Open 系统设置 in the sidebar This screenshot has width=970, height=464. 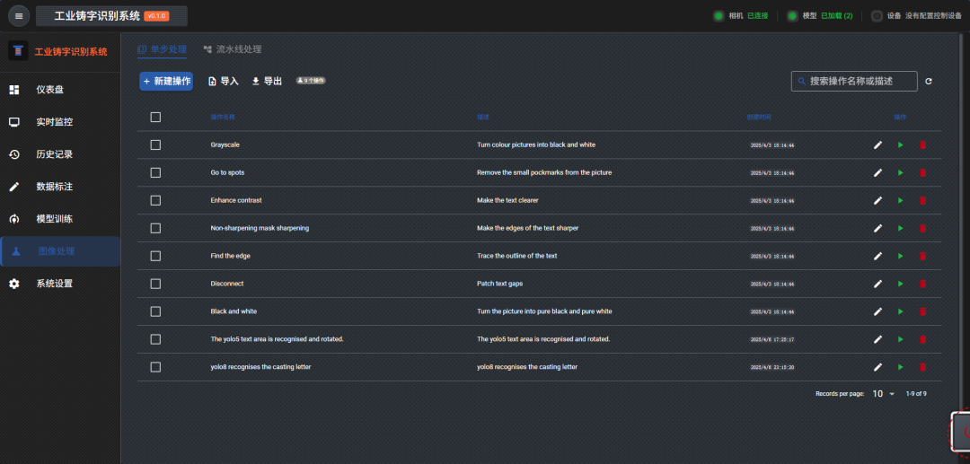point(60,284)
